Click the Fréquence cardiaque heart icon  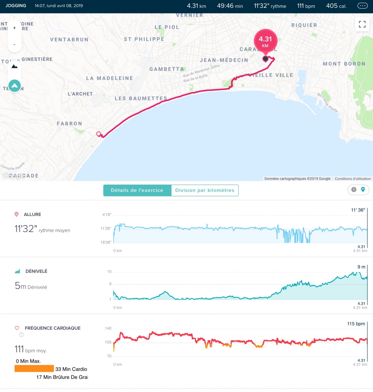(x=17, y=328)
